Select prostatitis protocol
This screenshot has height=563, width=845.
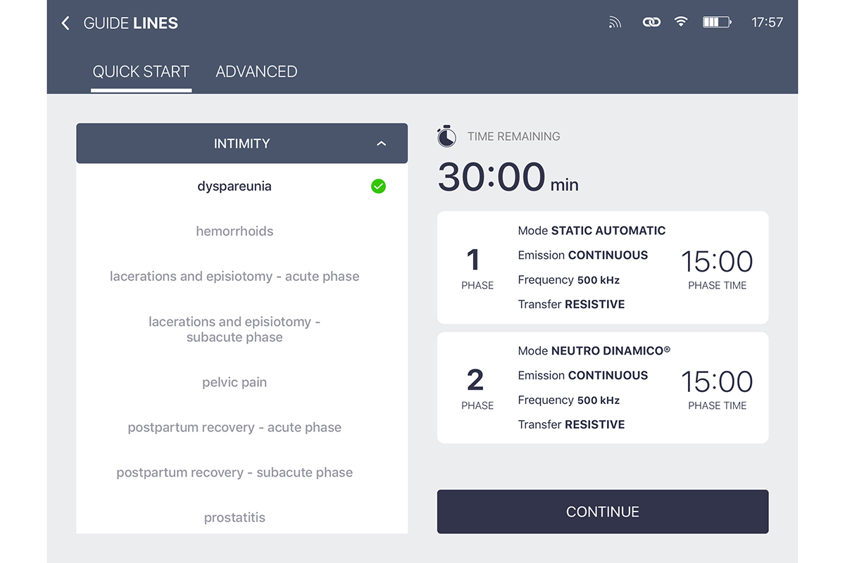pos(234,518)
